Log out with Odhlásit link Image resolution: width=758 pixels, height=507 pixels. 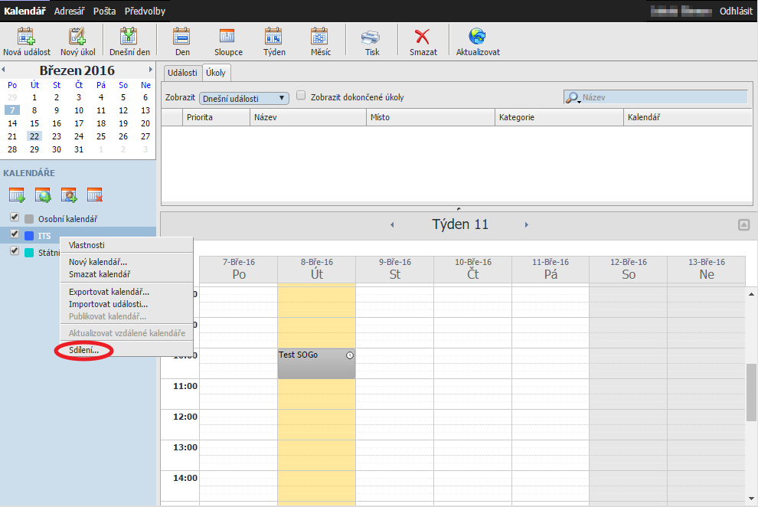[736, 11]
